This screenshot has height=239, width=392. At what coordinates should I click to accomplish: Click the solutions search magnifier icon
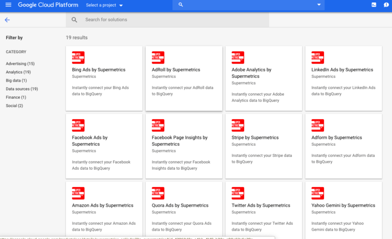tap(74, 20)
